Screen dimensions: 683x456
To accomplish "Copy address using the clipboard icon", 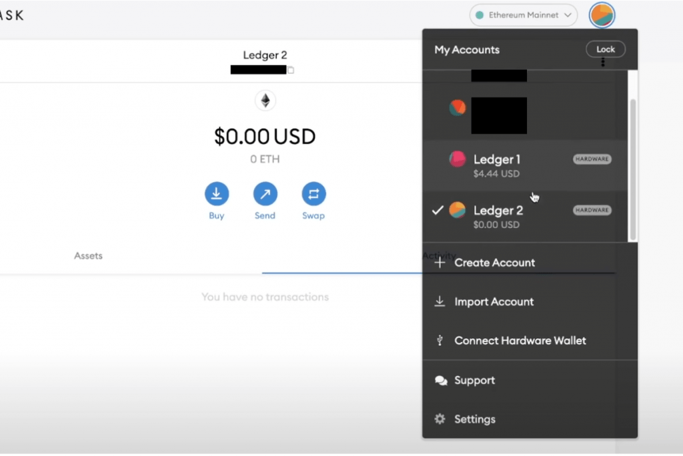I will [x=291, y=70].
